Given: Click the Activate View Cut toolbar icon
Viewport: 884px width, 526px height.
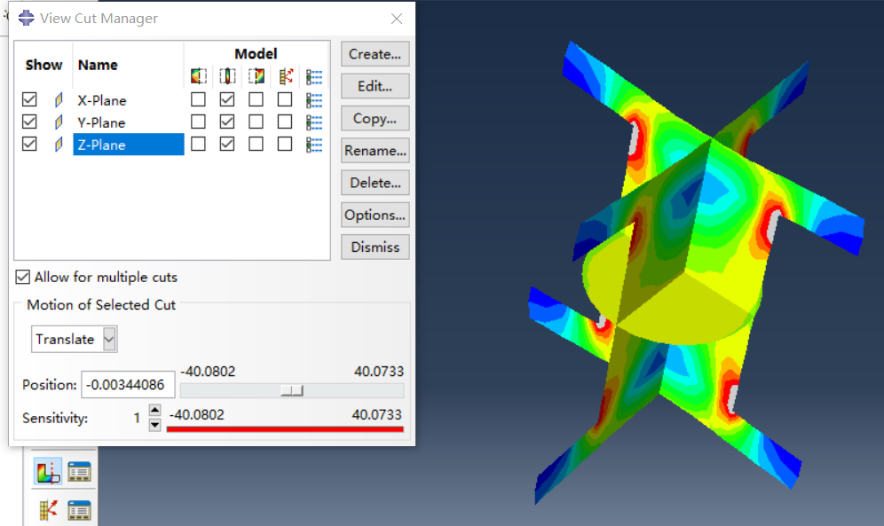Looking at the screenshot, I should (48, 472).
